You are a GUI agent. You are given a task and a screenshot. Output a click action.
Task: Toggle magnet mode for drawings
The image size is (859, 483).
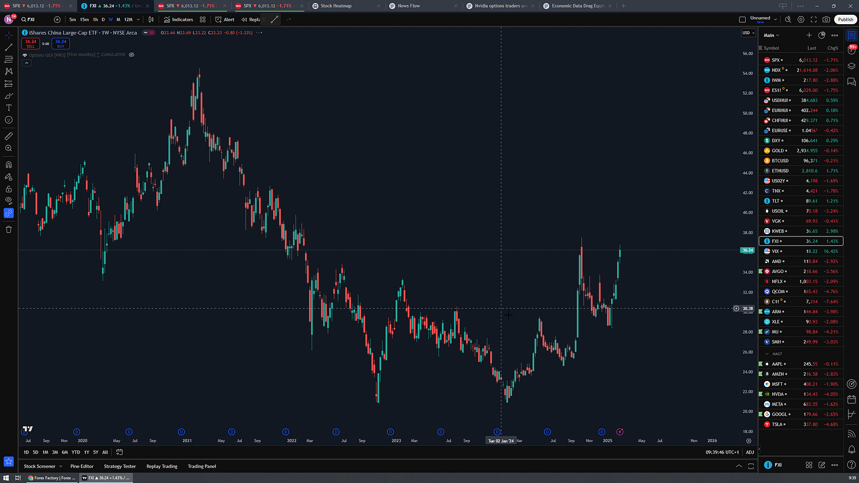click(9, 165)
